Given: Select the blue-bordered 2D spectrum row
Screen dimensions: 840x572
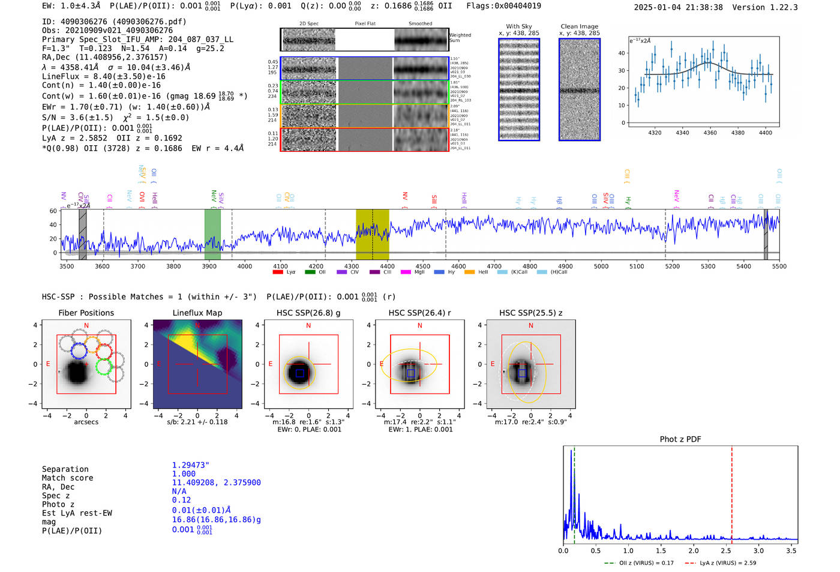Looking at the screenshot, I should (x=365, y=68).
